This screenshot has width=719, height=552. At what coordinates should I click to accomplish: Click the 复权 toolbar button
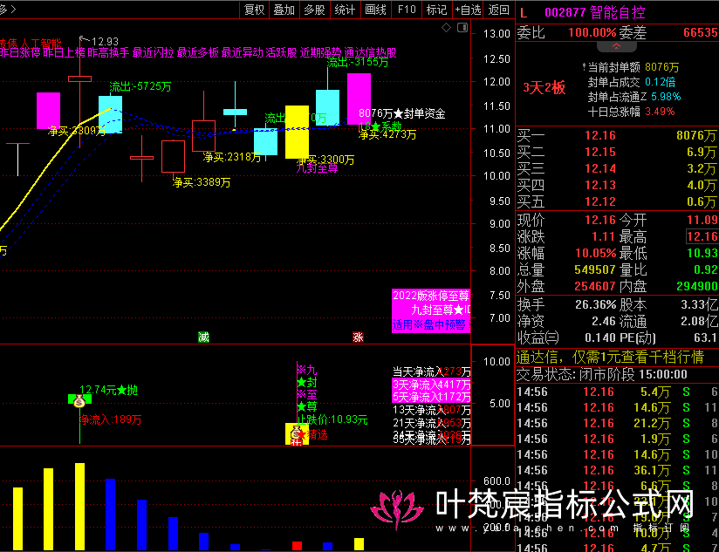[x=255, y=10]
